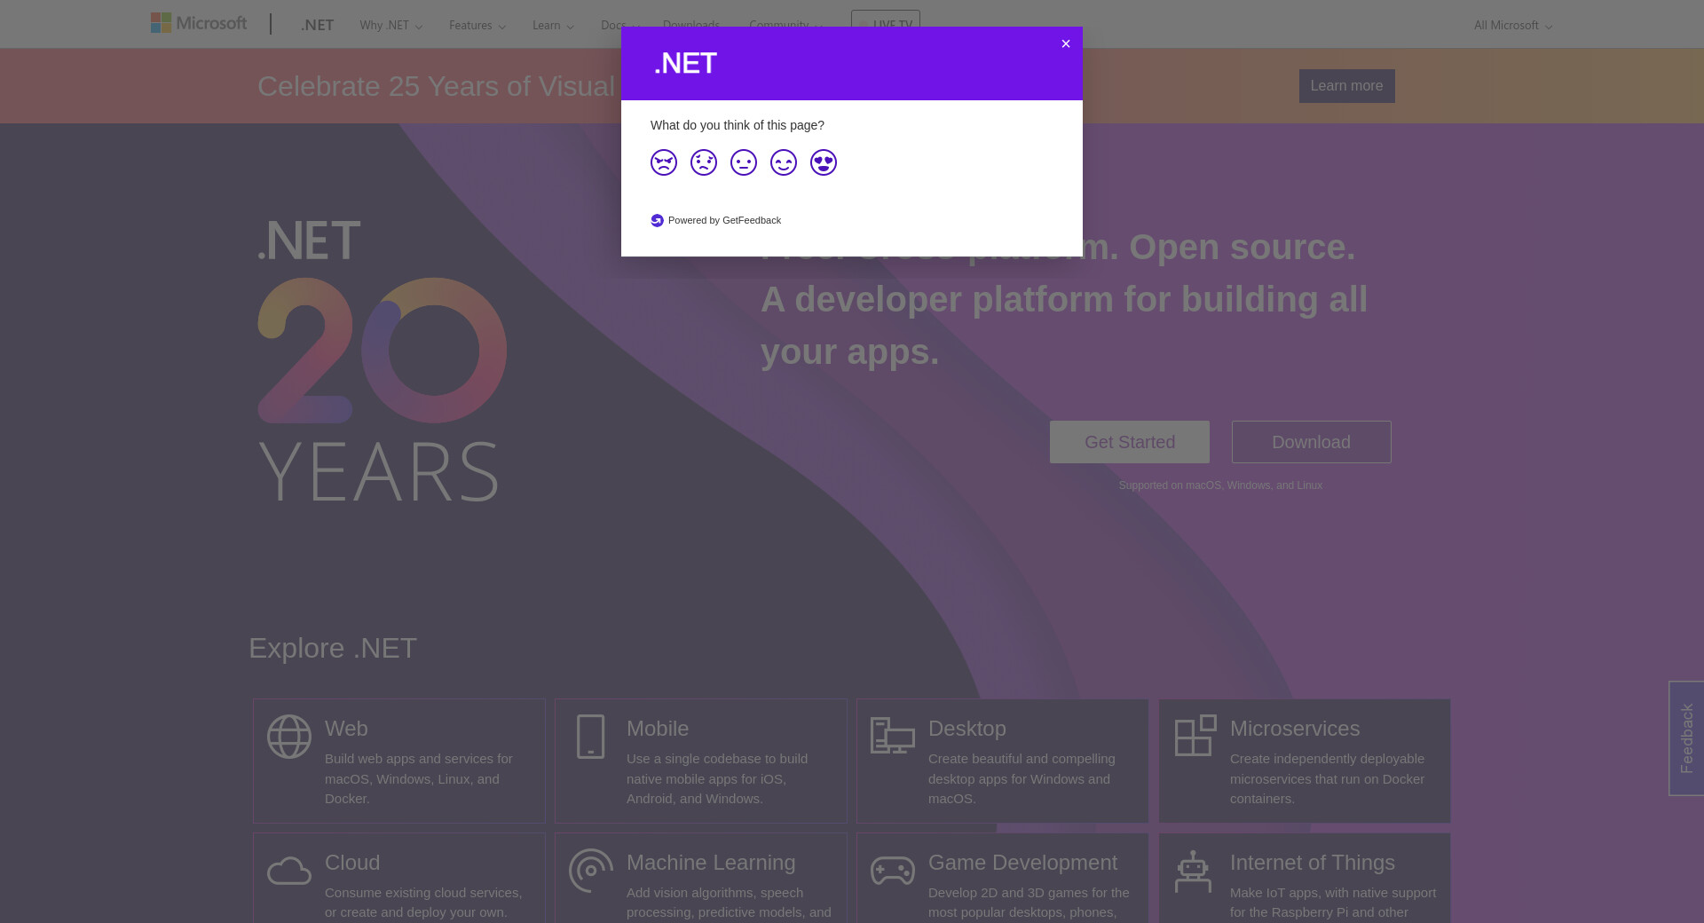The height and width of the screenshot is (923, 1704).
Task: Select the neutral face rating
Action: [x=744, y=162]
